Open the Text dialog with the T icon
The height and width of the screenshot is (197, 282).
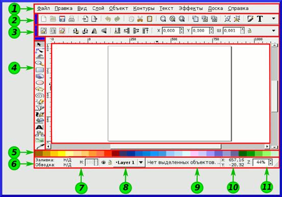(x=260, y=19)
